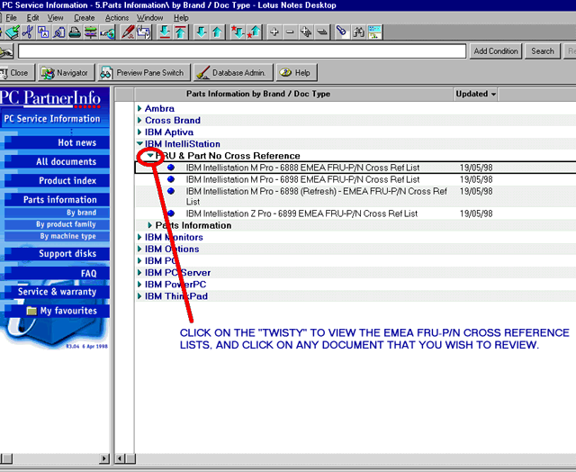Open the Create menu
The image size is (576, 472).
point(84,17)
